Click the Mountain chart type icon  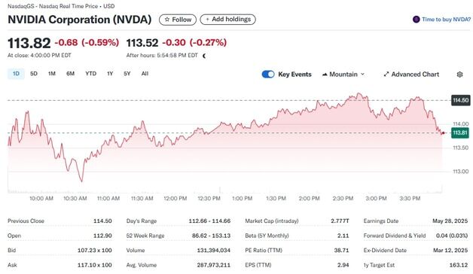pyautogui.click(x=325, y=75)
